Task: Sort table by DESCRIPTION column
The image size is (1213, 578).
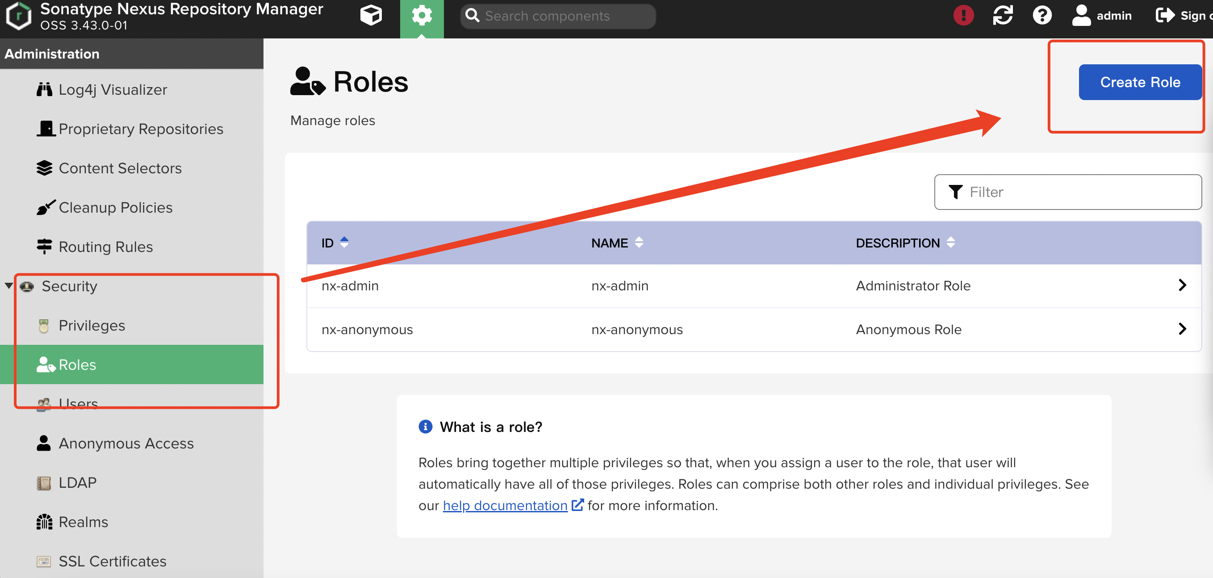Action: [905, 243]
